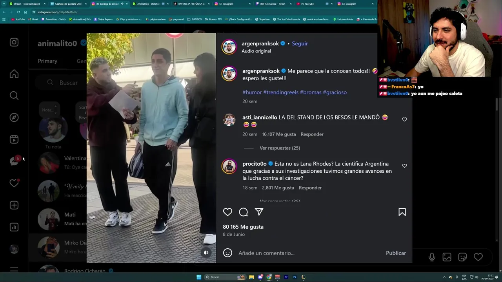
Task: Open Linktree Admin bookmark
Action: (343, 19)
